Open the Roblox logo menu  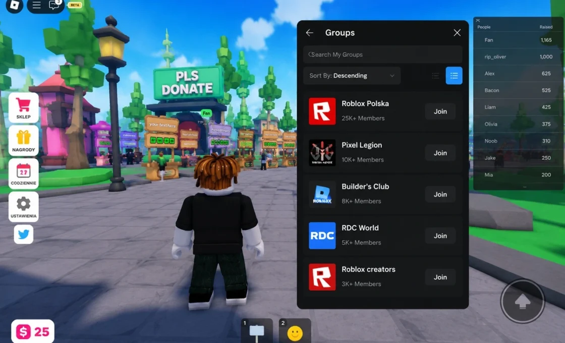tap(15, 6)
